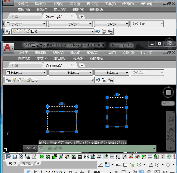Image resolution: width=177 pixels, height=173 pixels.
Task: Toggle the layer 0 lightbulb on/off icon
Action: pos(15,80)
